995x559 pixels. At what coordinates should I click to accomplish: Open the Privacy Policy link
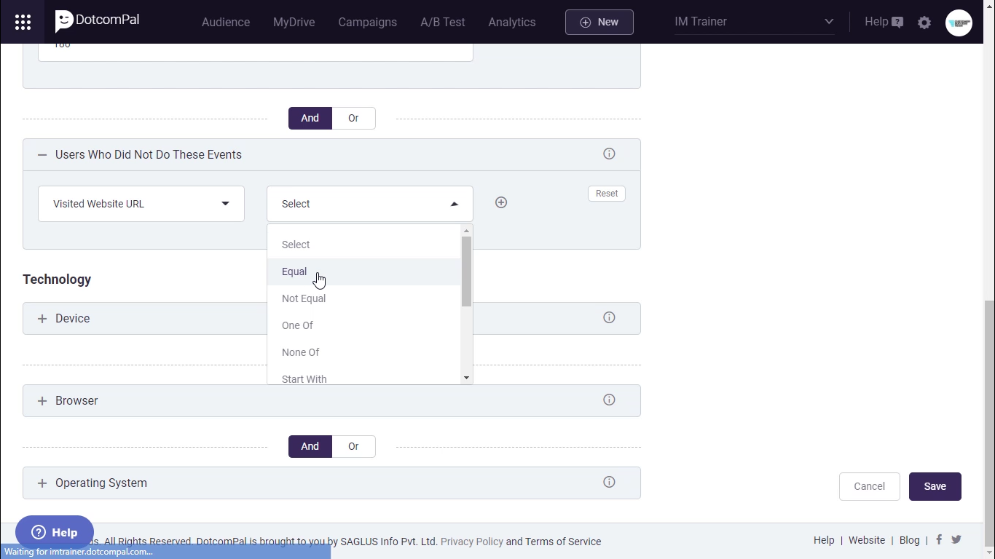[471, 542]
